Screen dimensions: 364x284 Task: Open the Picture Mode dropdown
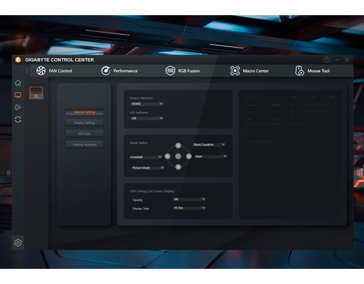(x=148, y=168)
